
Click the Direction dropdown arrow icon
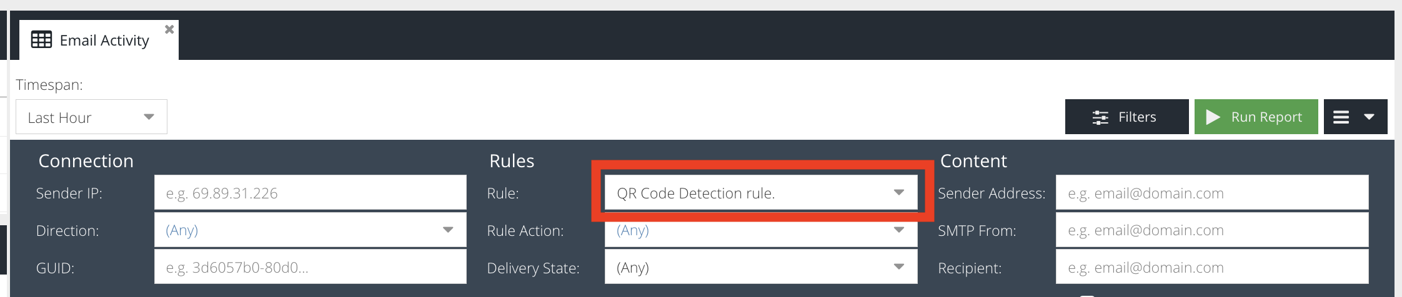(x=448, y=230)
